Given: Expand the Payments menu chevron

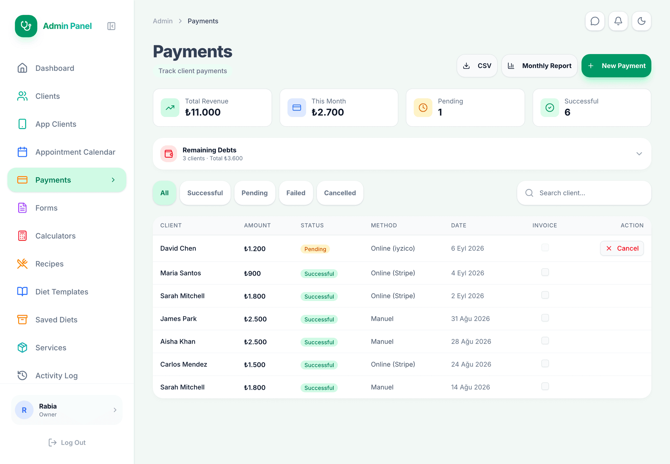Looking at the screenshot, I should (x=113, y=180).
